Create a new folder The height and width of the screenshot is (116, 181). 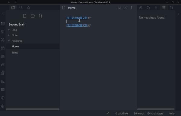coord(33,16)
